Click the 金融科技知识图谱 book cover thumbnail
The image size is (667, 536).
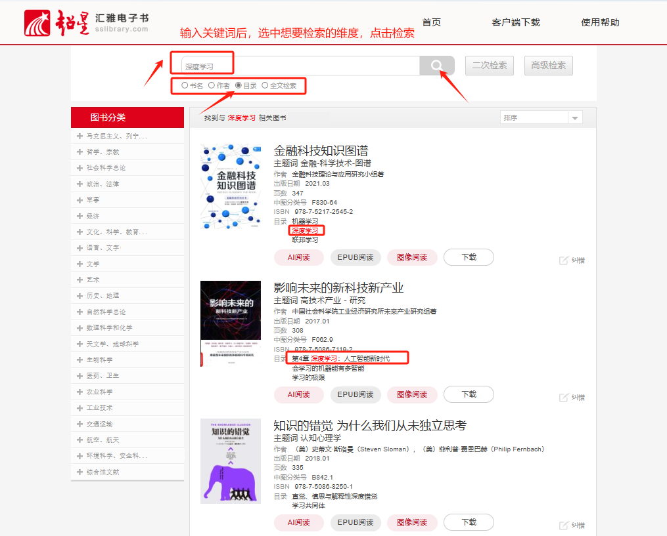click(230, 187)
